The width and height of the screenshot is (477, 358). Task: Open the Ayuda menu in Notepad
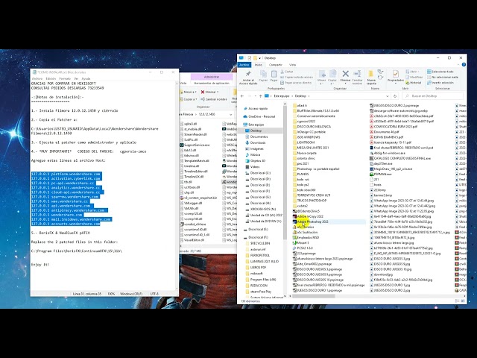pyautogui.click(x=86, y=78)
